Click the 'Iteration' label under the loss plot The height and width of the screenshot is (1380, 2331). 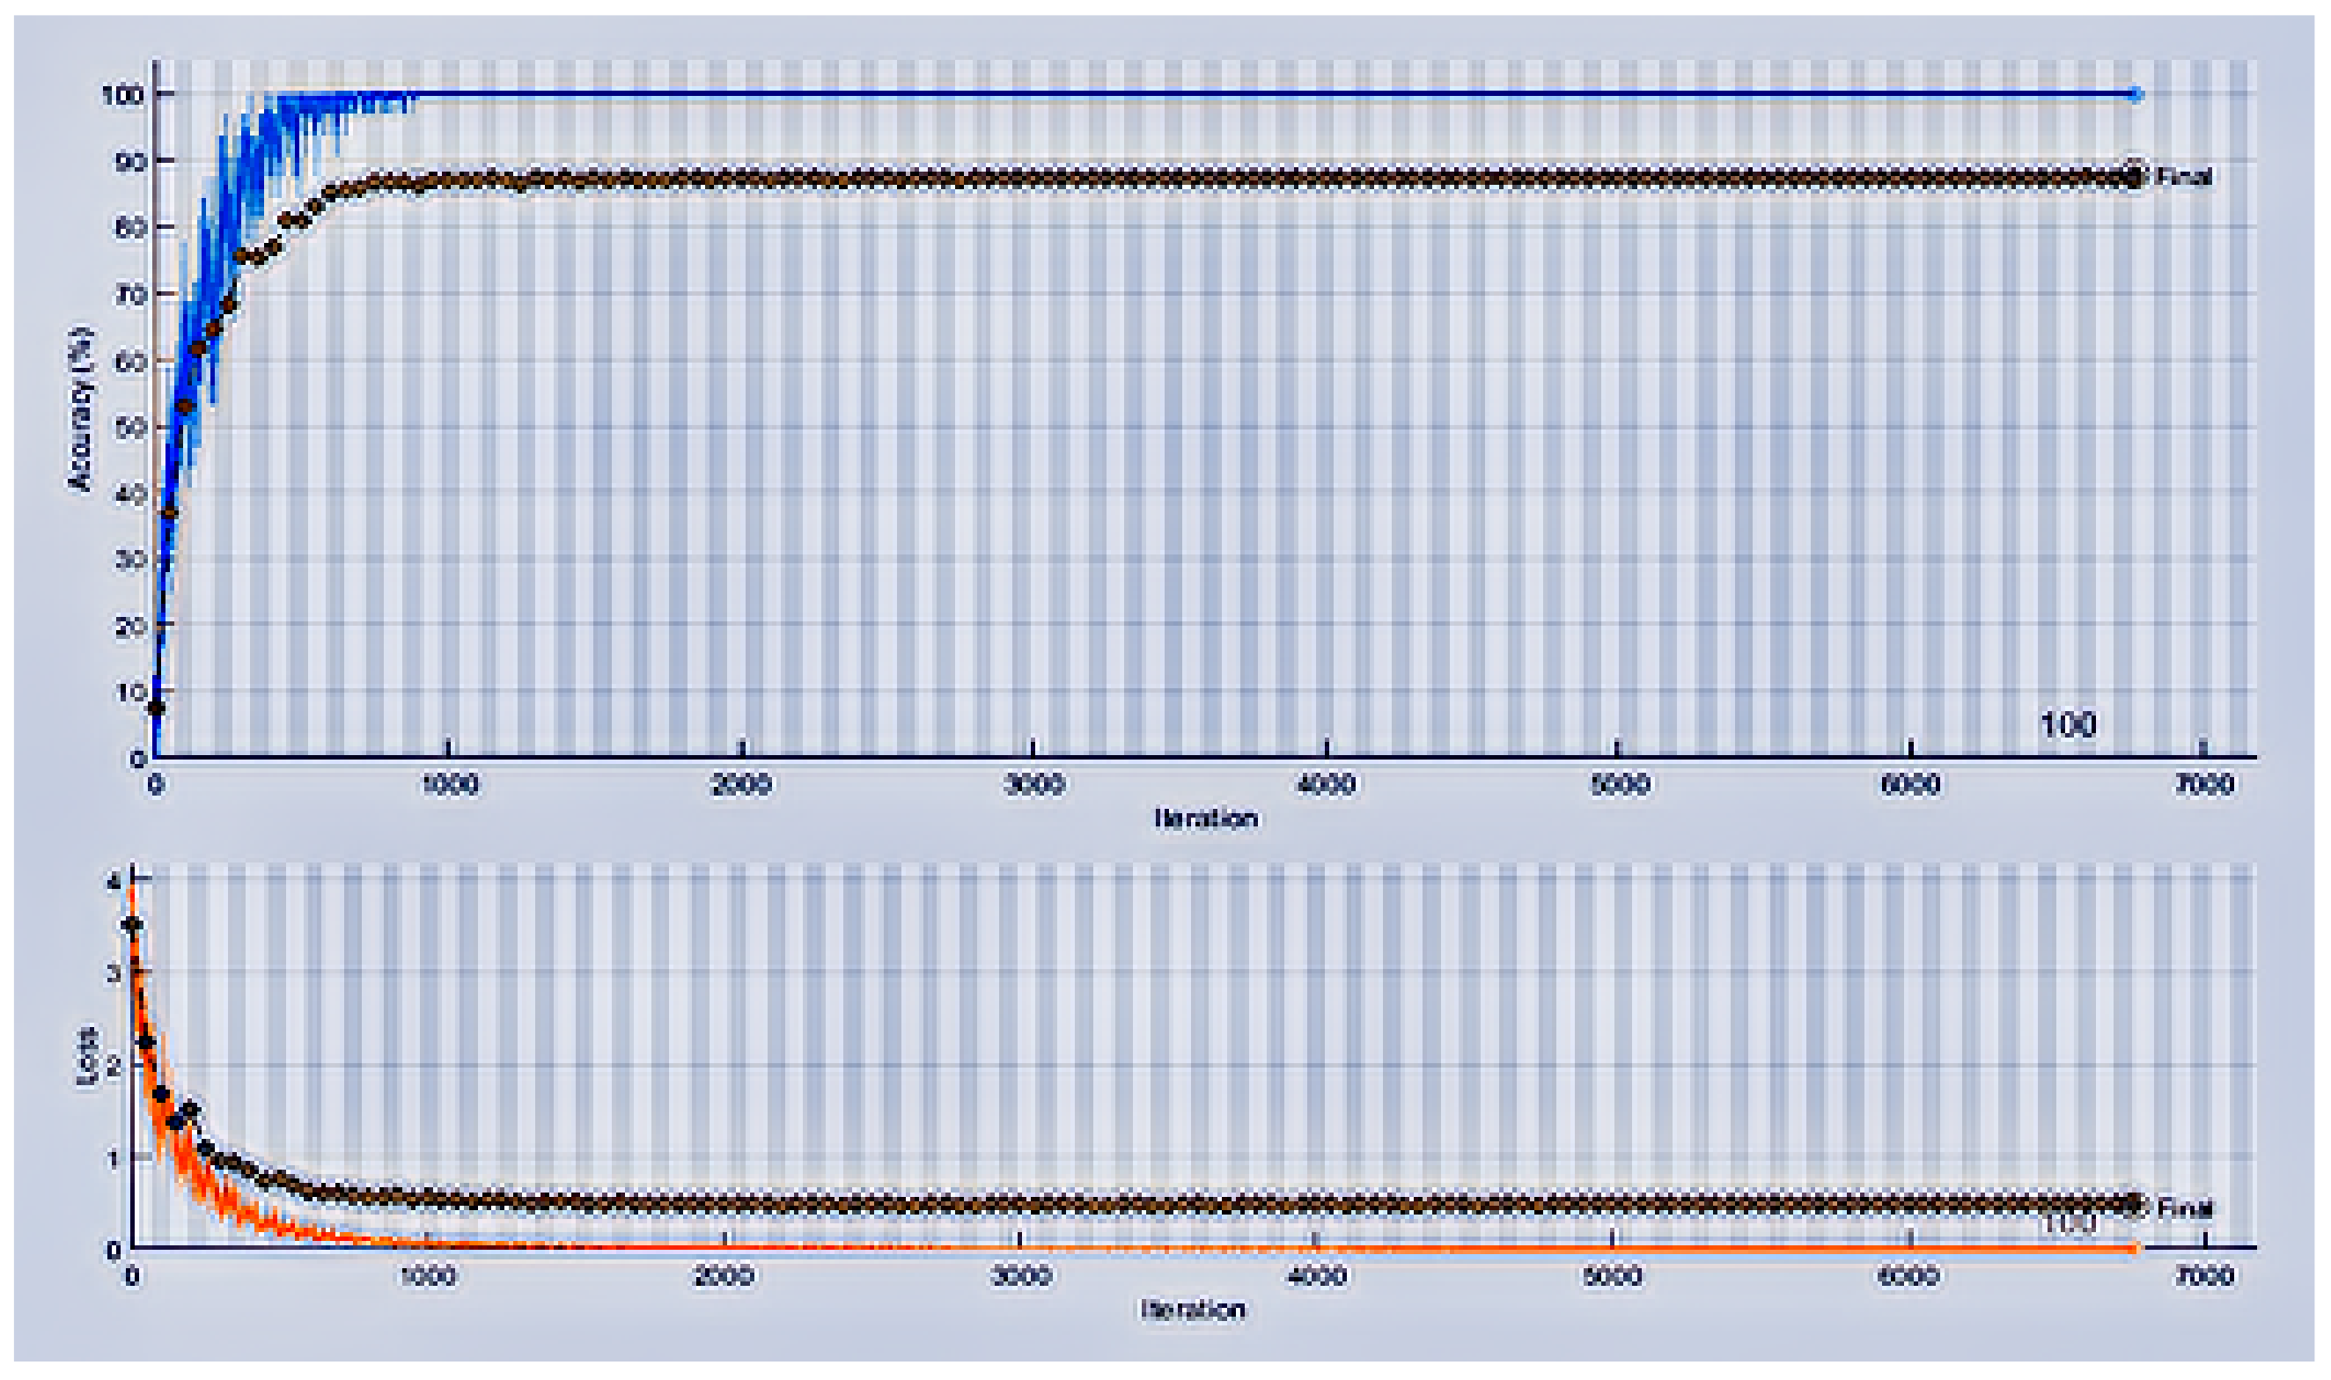pyautogui.click(x=1194, y=1310)
